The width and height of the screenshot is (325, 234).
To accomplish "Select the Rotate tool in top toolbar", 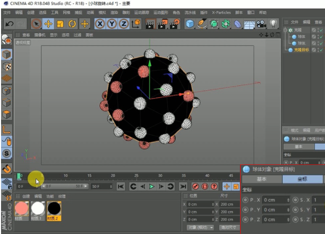I will [x=72, y=24].
